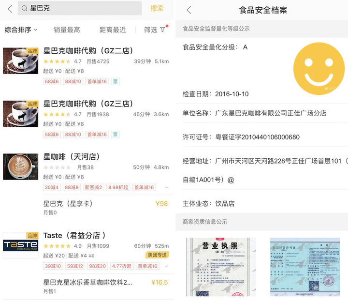Tap the 美团专送 badge
This screenshot has height=302, width=348.
[157, 255]
